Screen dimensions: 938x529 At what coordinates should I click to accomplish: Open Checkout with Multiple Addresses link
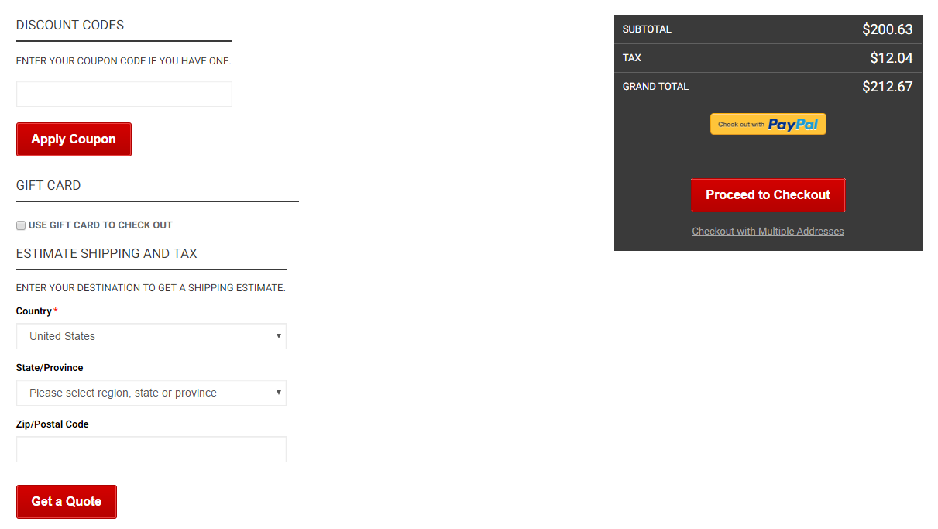pyautogui.click(x=768, y=232)
